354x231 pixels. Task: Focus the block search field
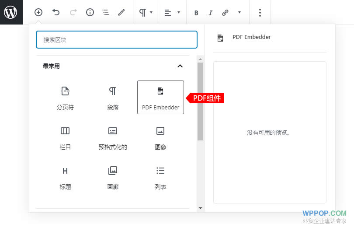[117, 39]
